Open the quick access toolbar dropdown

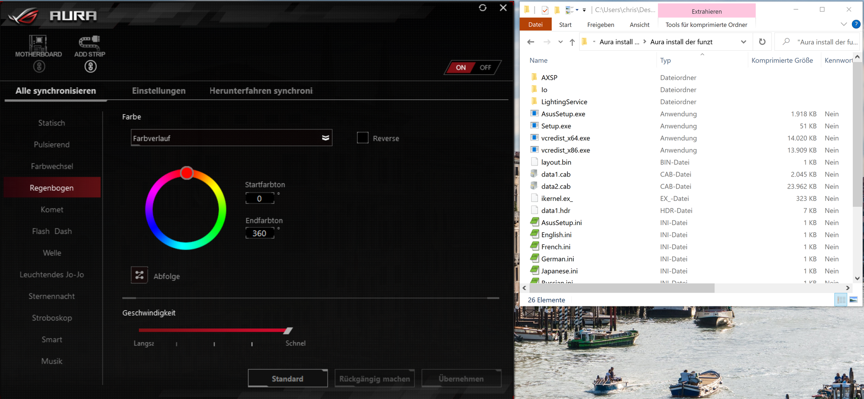pos(584,10)
